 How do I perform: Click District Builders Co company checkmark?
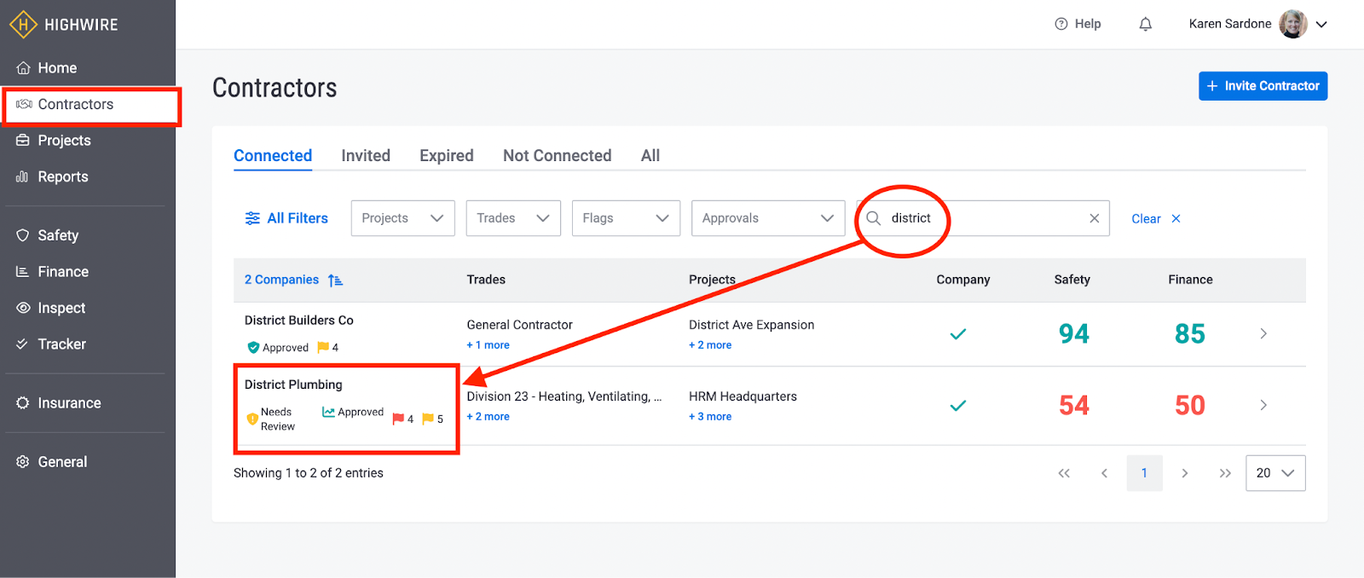[958, 334]
